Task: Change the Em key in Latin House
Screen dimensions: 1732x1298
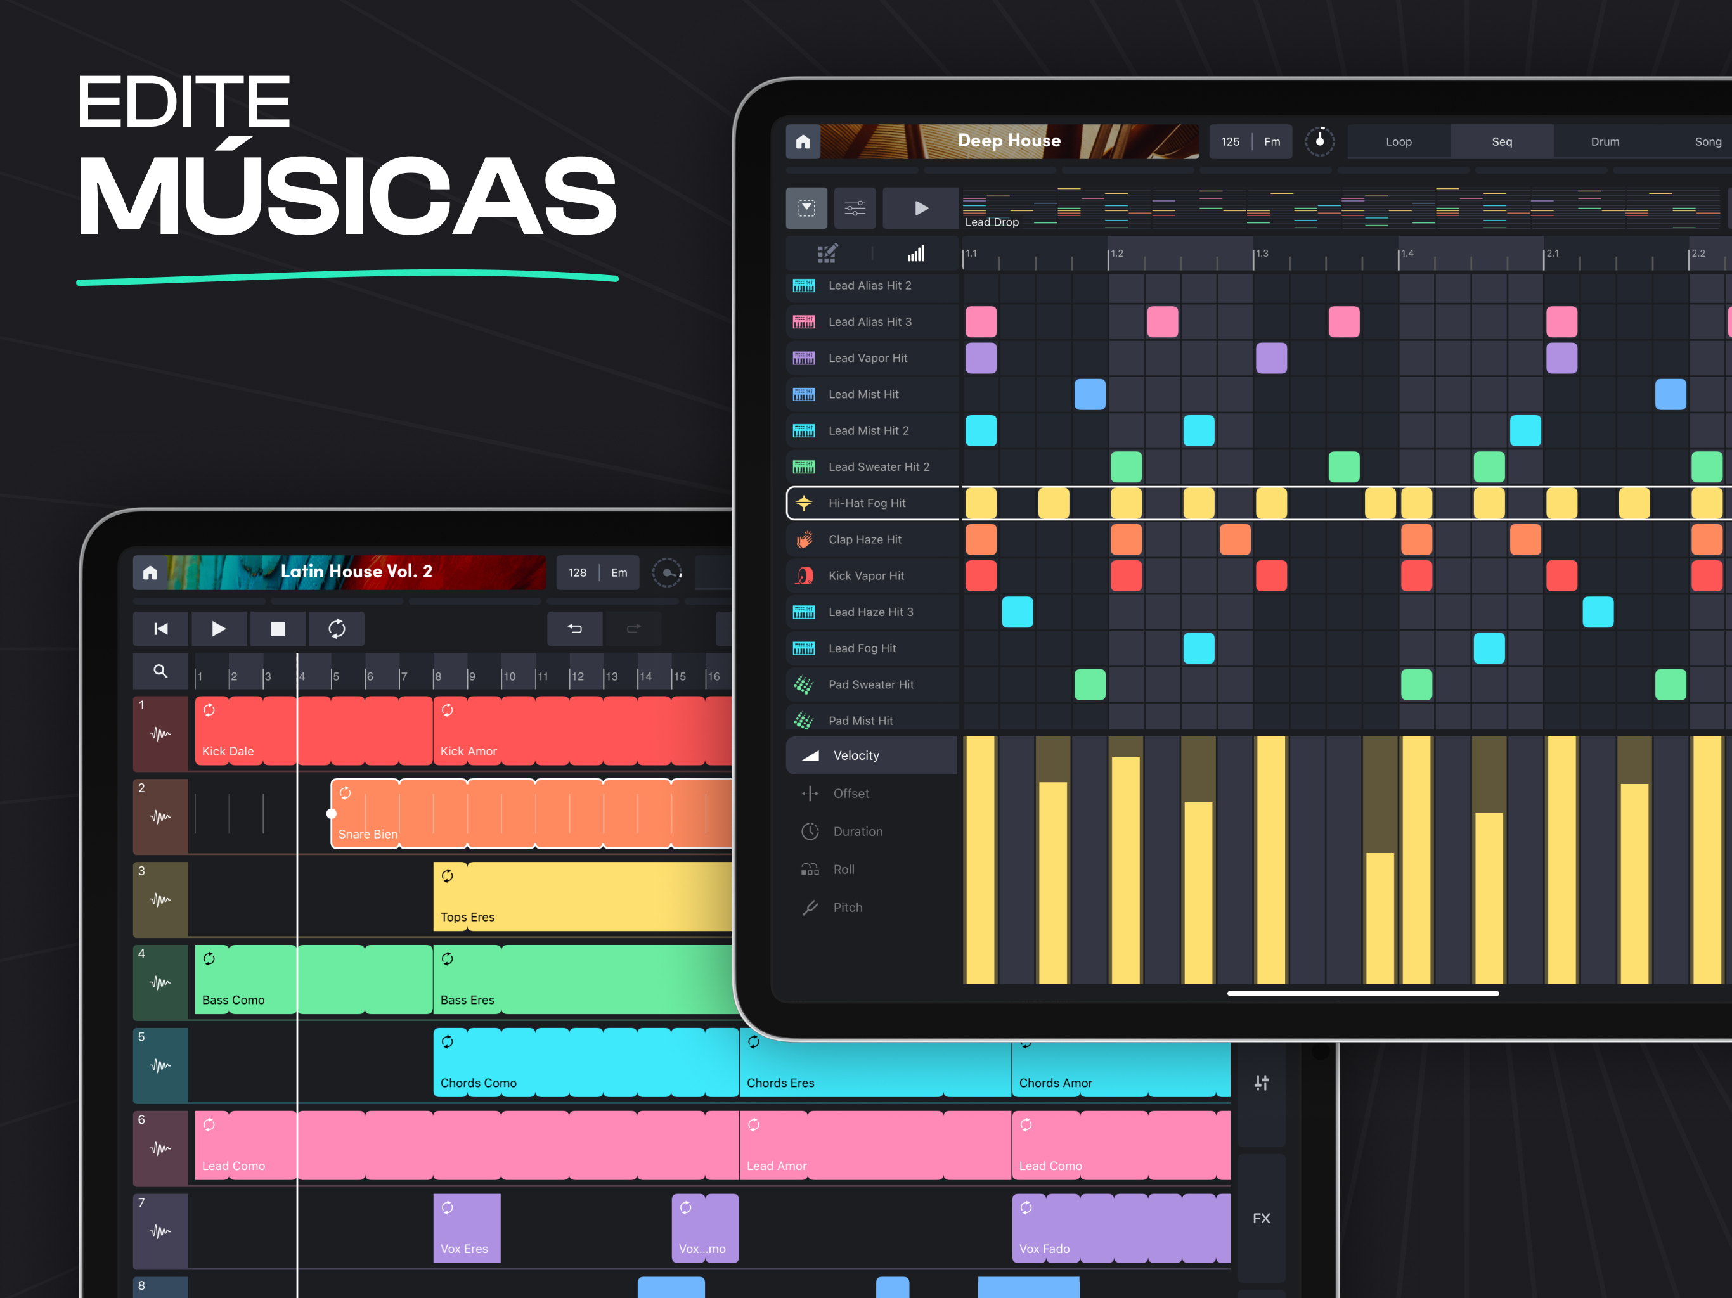Action: click(619, 572)
